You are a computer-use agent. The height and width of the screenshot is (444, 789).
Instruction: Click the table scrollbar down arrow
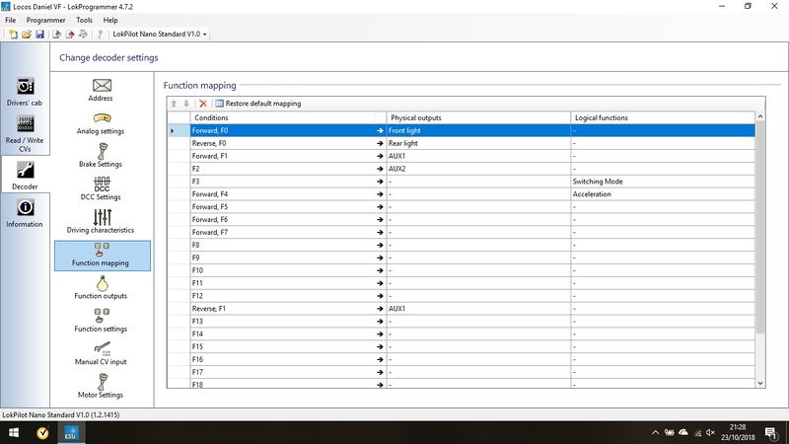(759, 383)
